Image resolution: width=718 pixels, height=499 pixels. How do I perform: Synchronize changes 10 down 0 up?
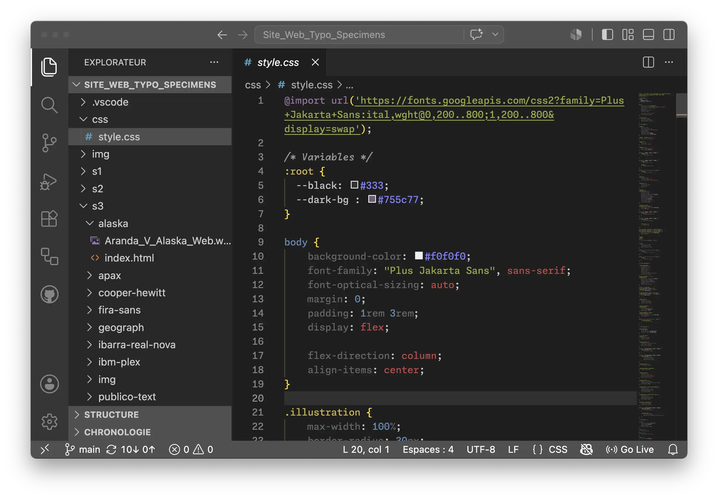pos(131,449)
